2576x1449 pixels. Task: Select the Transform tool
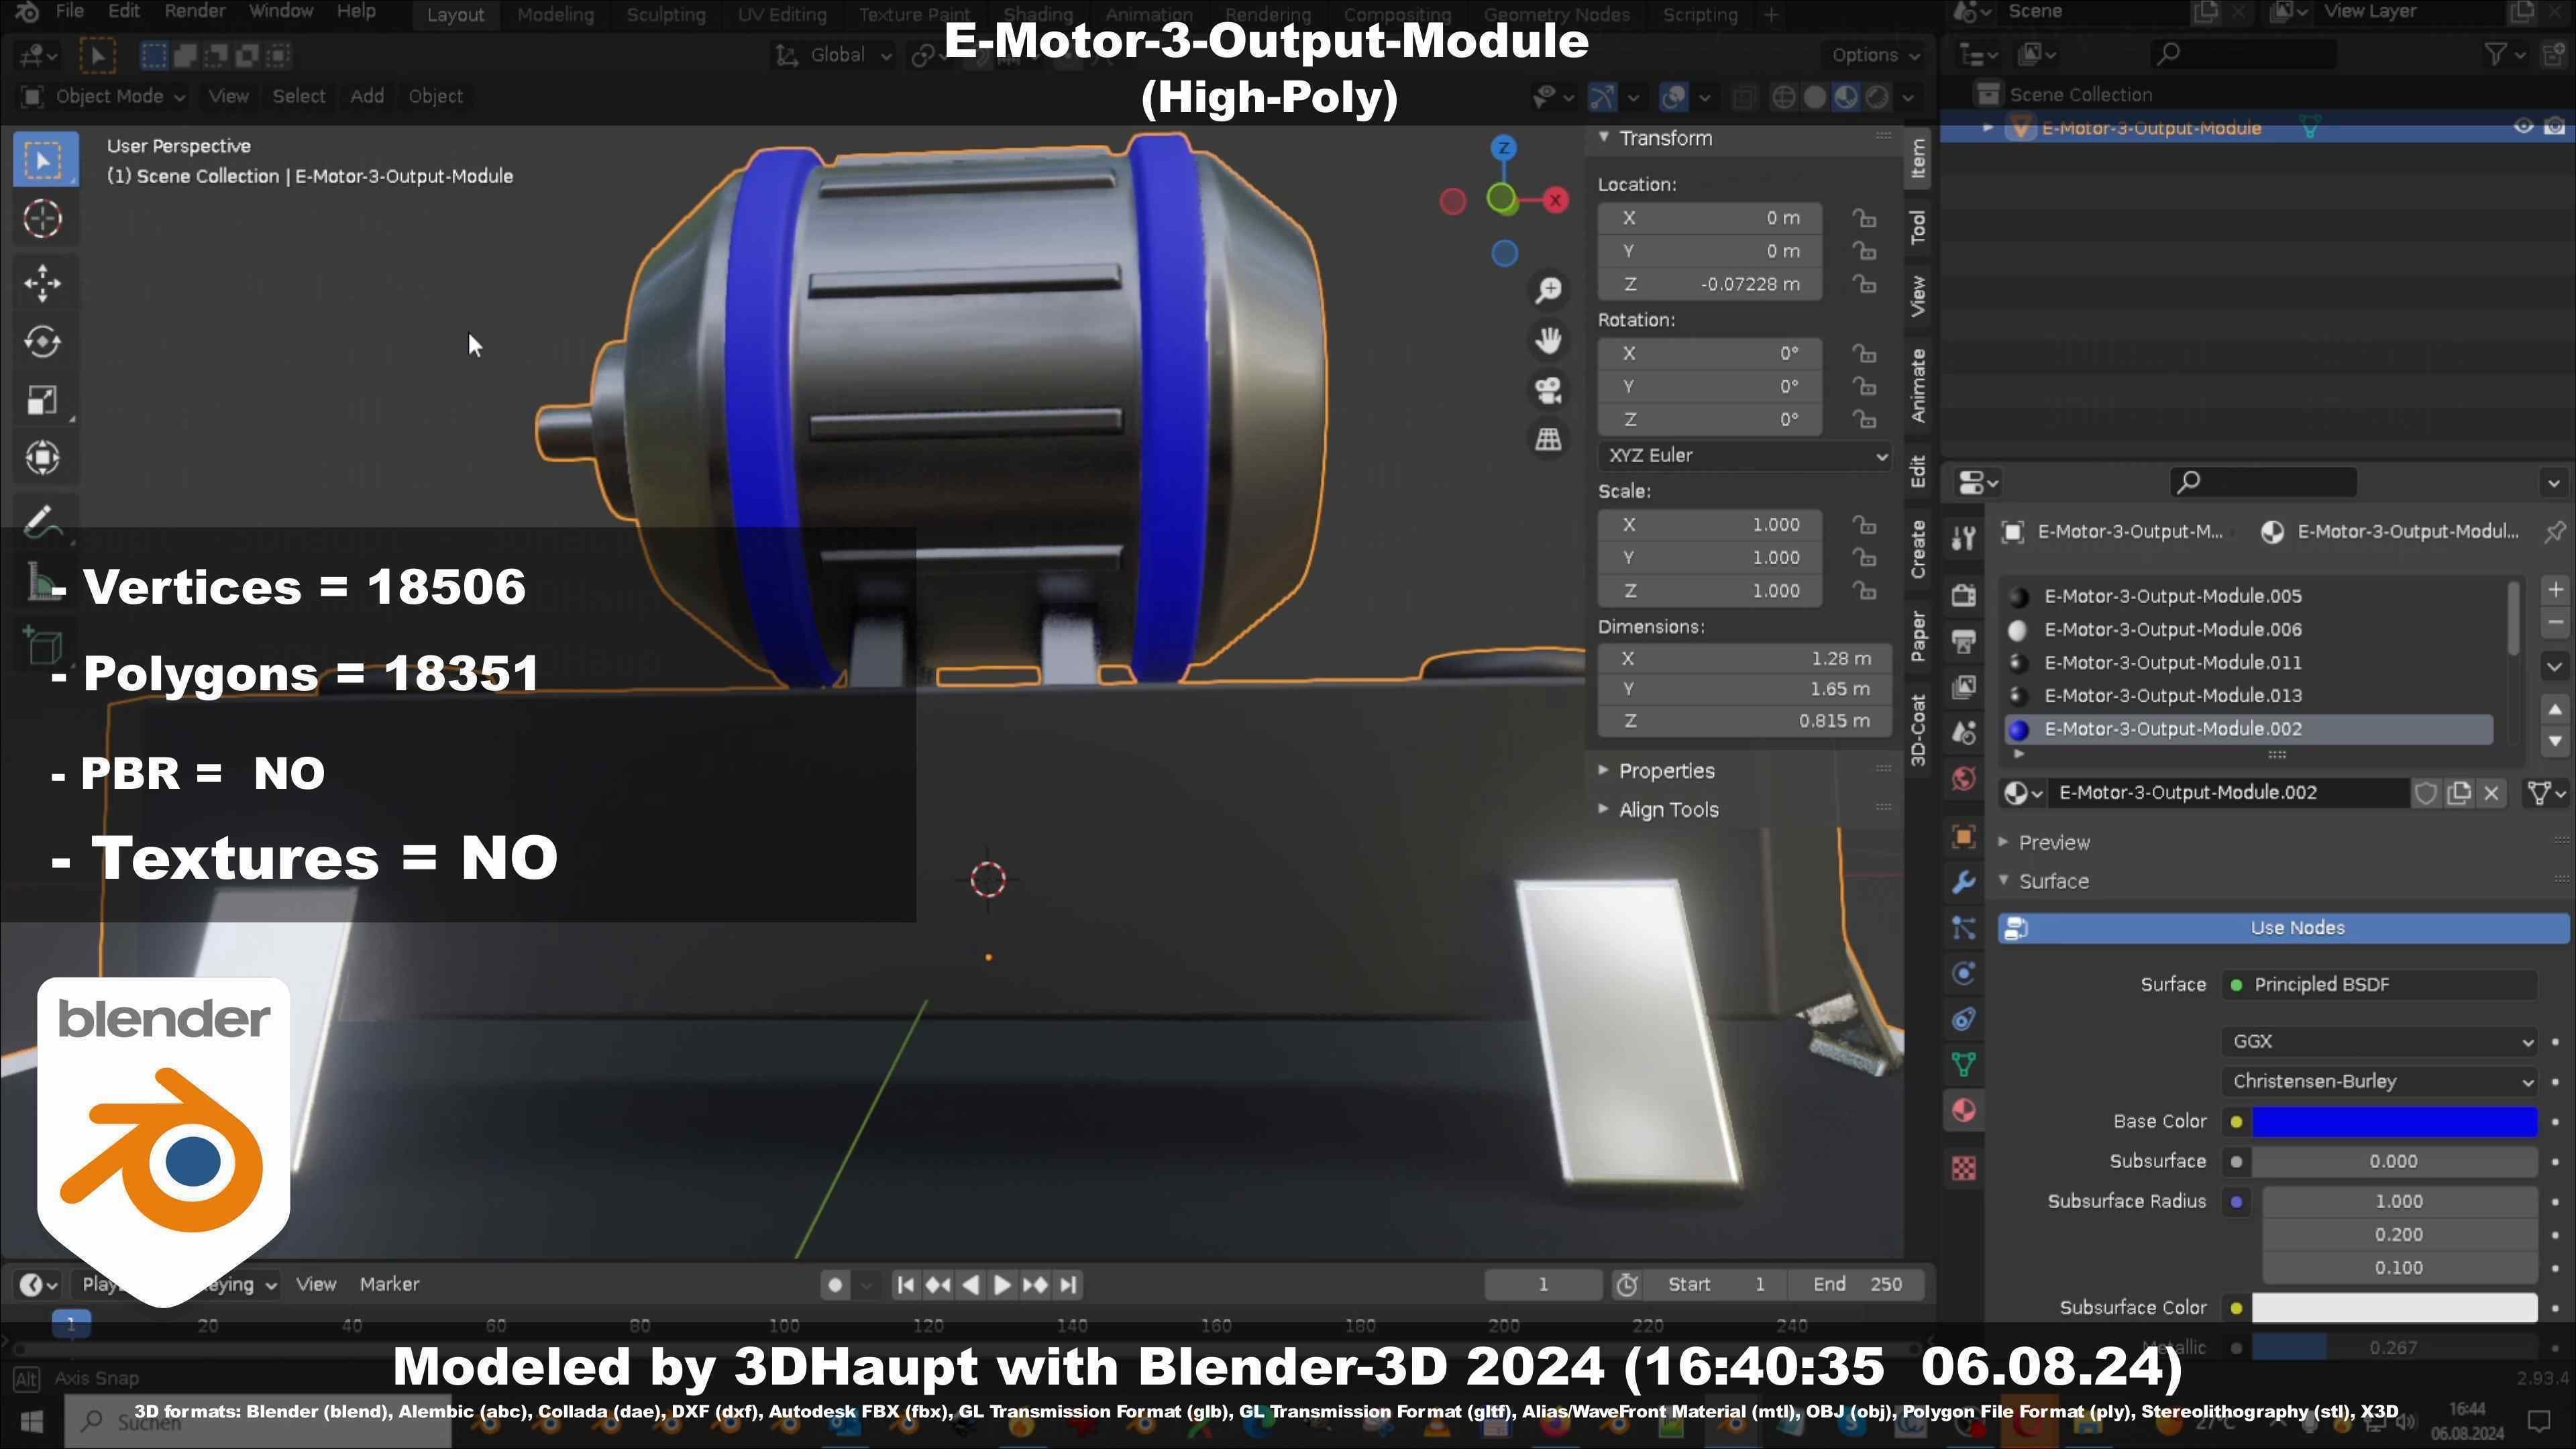pyautogui.click(x=42, y=458)
